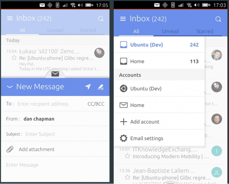Tap the envelope compose handle bubble

click(55, 74)
